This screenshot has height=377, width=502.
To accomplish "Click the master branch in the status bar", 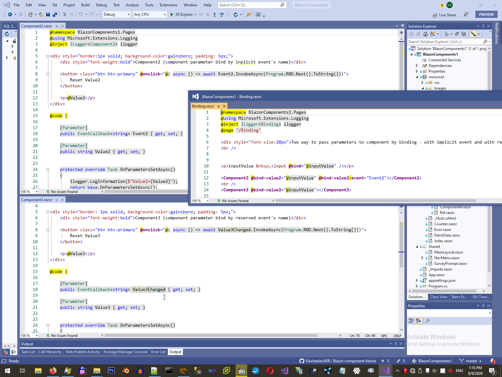I will click(x=471, y=361).
